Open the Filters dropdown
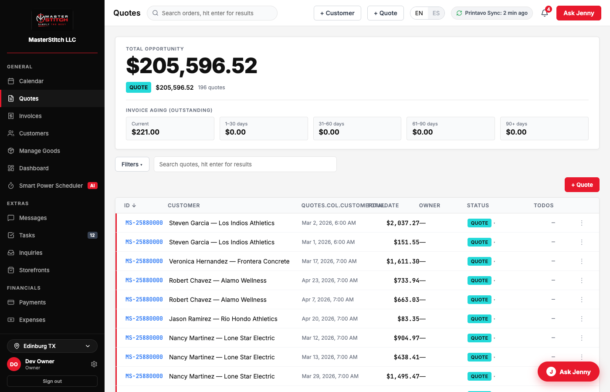The width and height of the screenshot is (610, 392). tap(132, 164)
